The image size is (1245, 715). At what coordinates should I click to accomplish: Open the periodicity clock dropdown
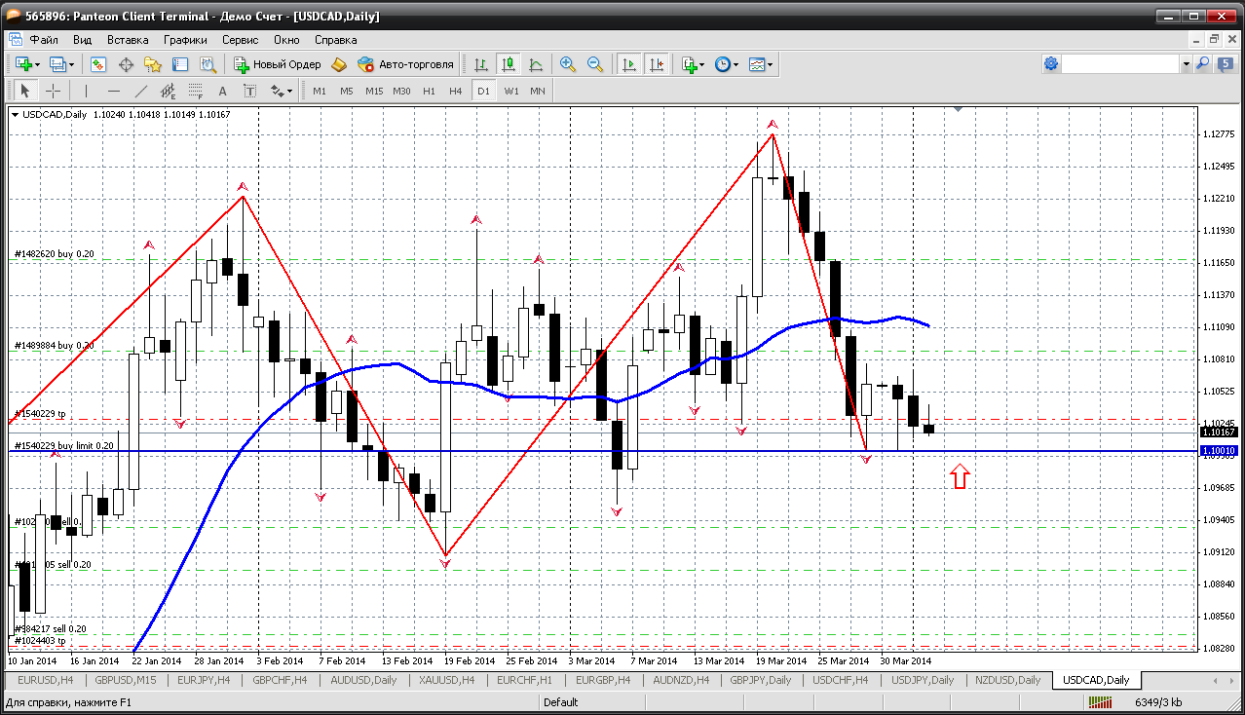point(736,64)
